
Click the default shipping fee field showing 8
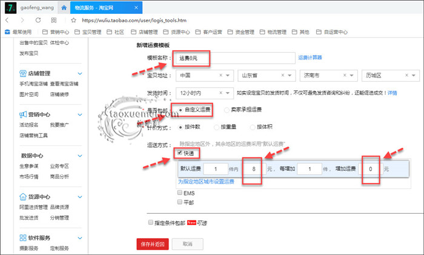[x=253, y=169]
